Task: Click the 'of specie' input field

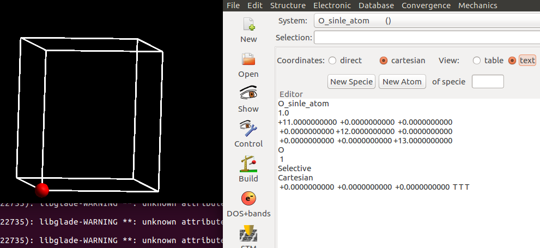Action: (x=487, y=82)
